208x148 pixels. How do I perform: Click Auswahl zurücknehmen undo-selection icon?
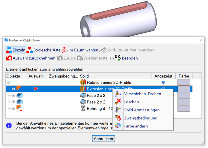coord(9,58)
